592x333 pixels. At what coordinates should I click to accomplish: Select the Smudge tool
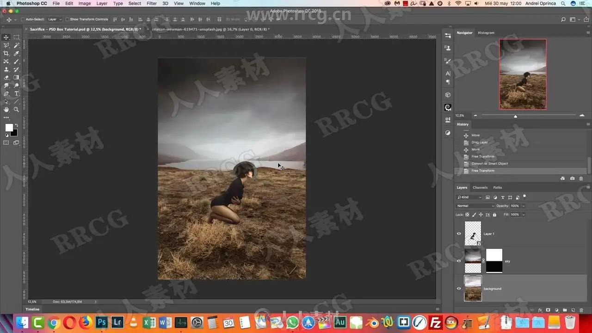click(6, 86)
